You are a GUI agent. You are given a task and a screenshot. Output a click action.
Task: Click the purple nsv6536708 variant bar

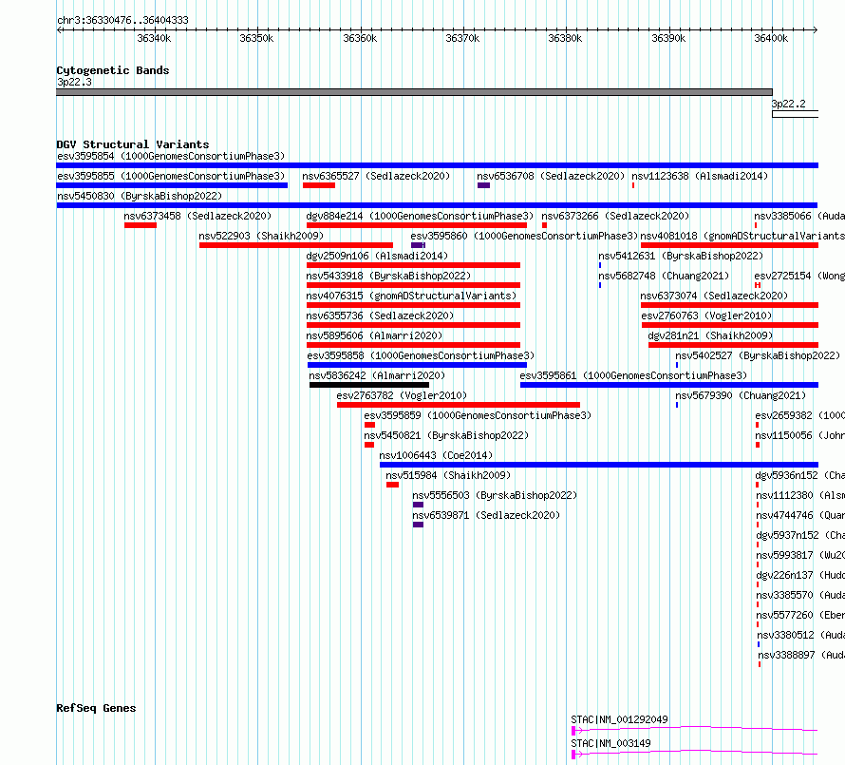[483, 185]
